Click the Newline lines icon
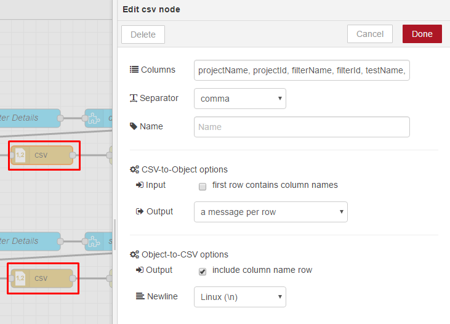The height and width of the screenshot is (324, 450). 140,296
